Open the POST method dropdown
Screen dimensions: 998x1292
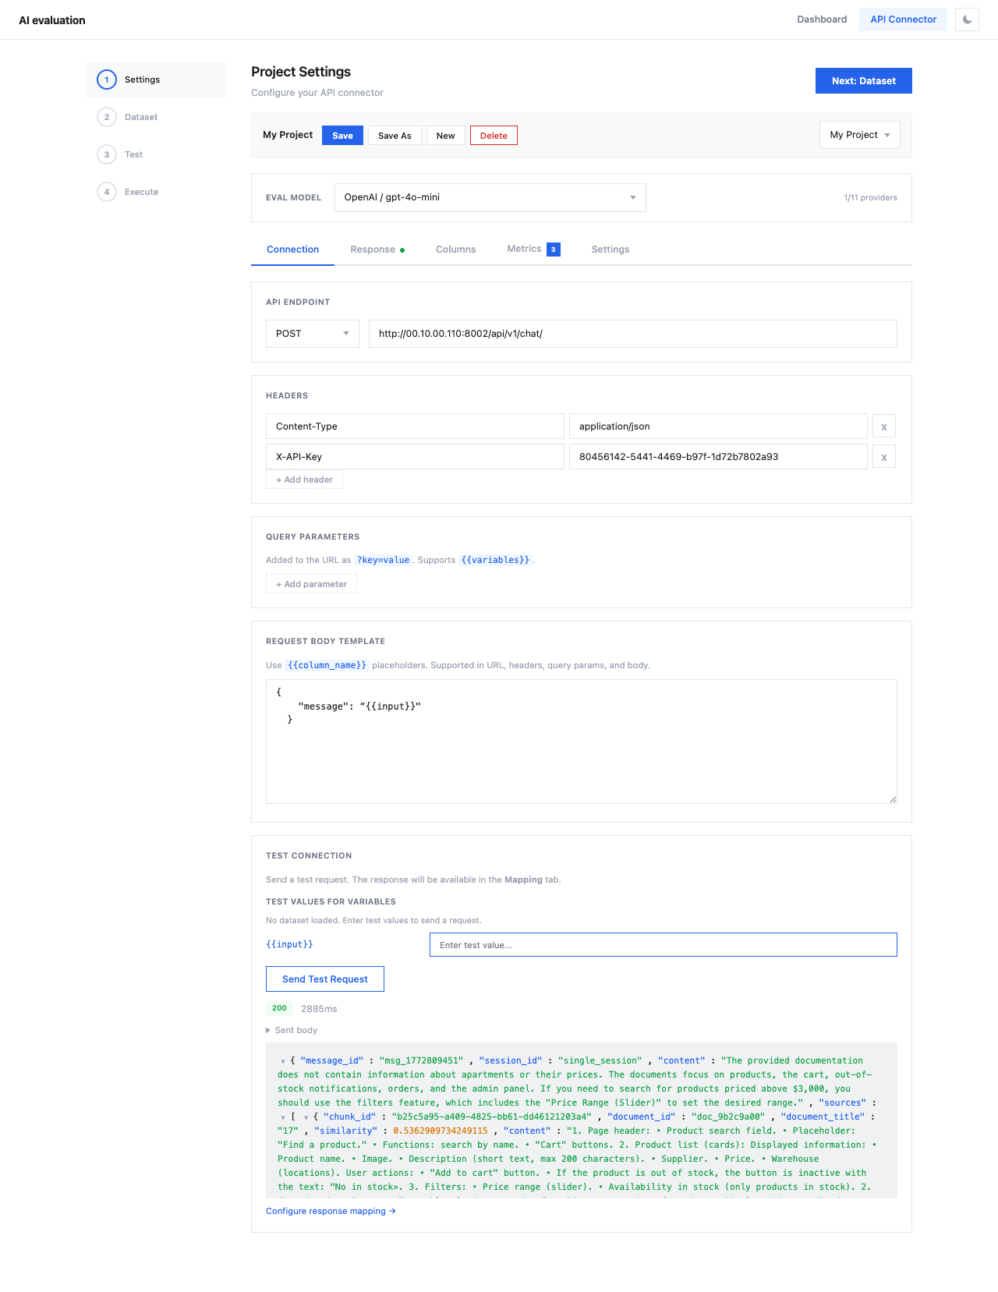pos(312,334)
